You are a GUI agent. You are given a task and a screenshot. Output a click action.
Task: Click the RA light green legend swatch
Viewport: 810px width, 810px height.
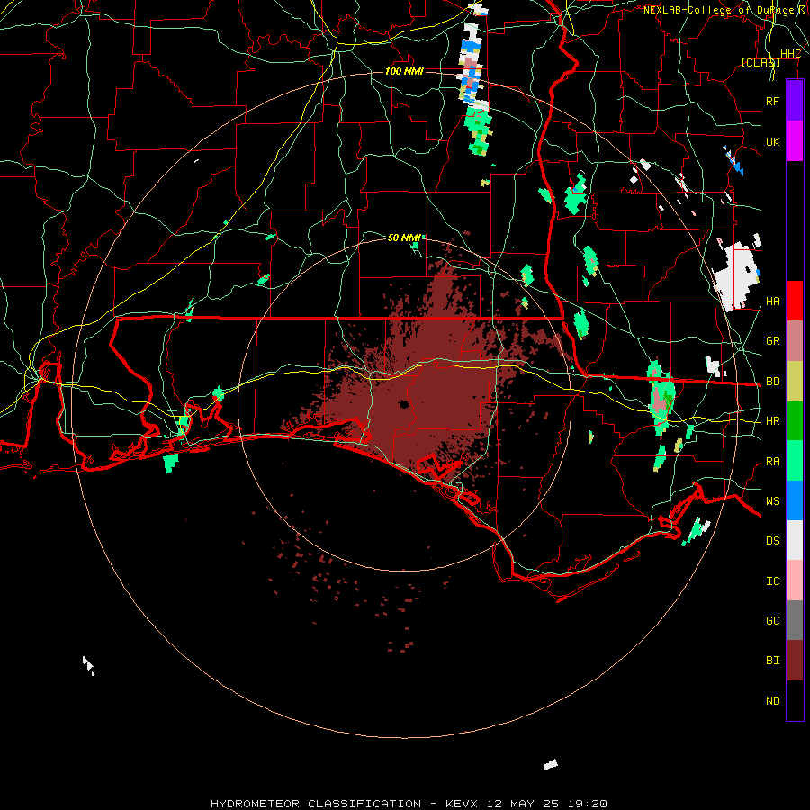(795, 461)
